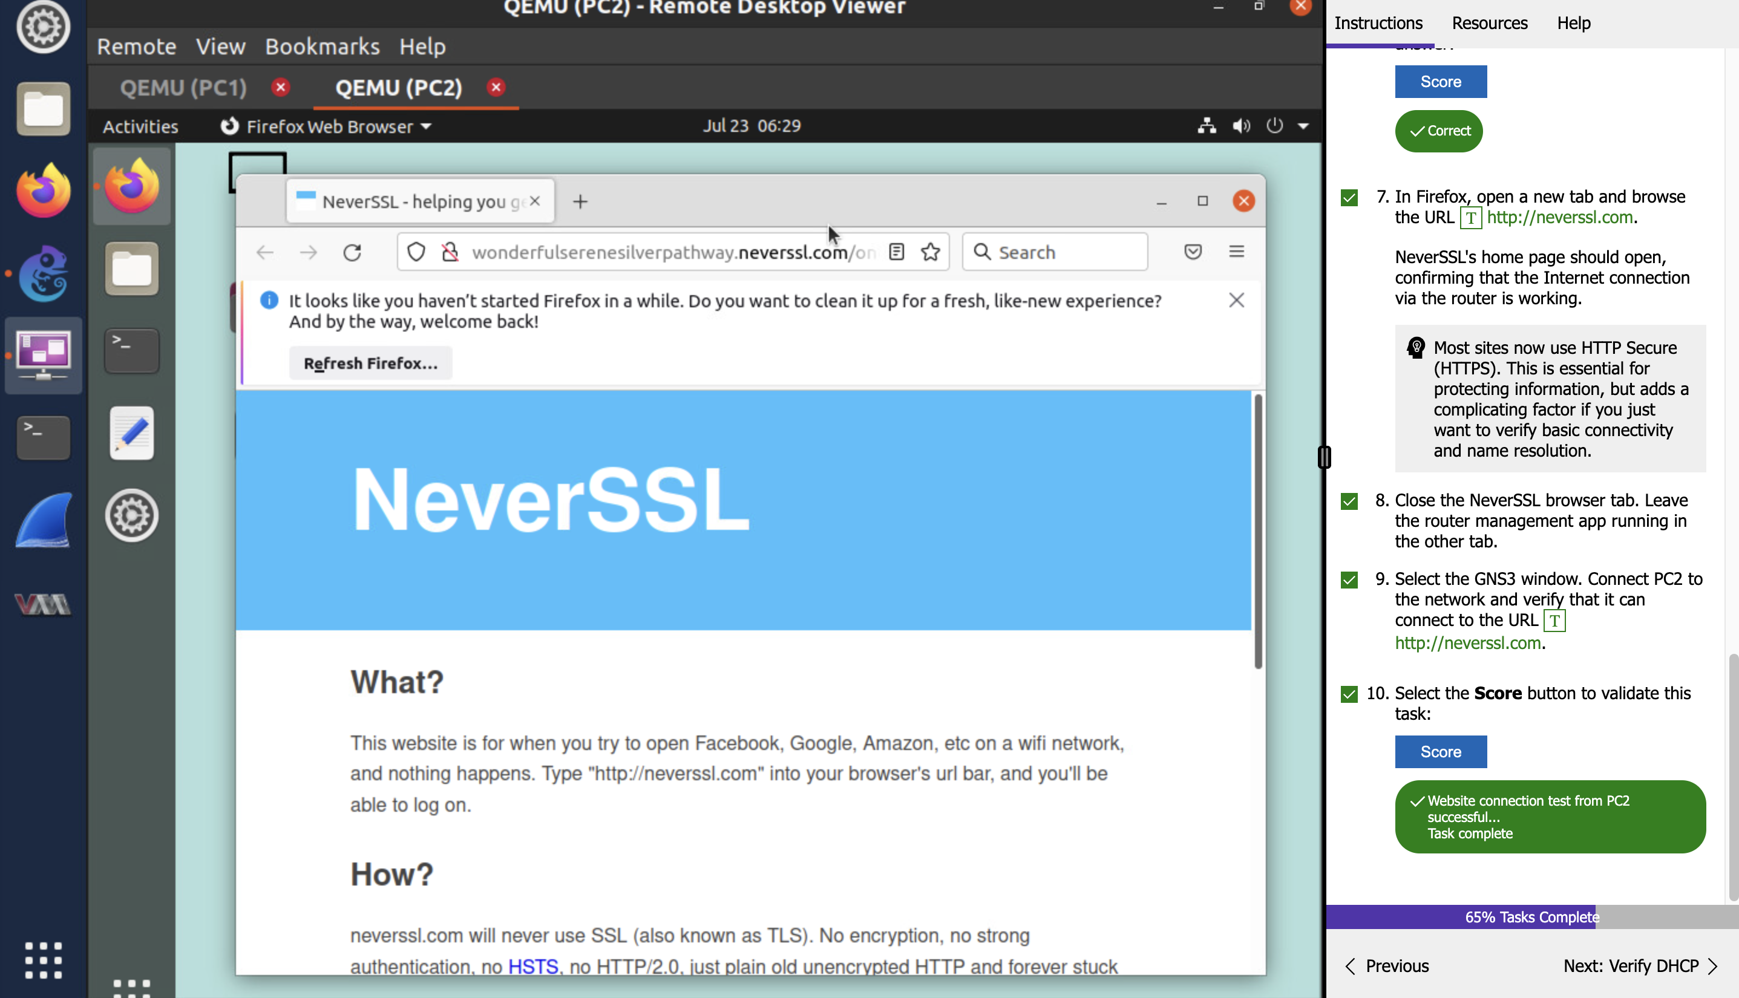
Task: Switch to the QEMU (PC1) tab
Action: 183,88
